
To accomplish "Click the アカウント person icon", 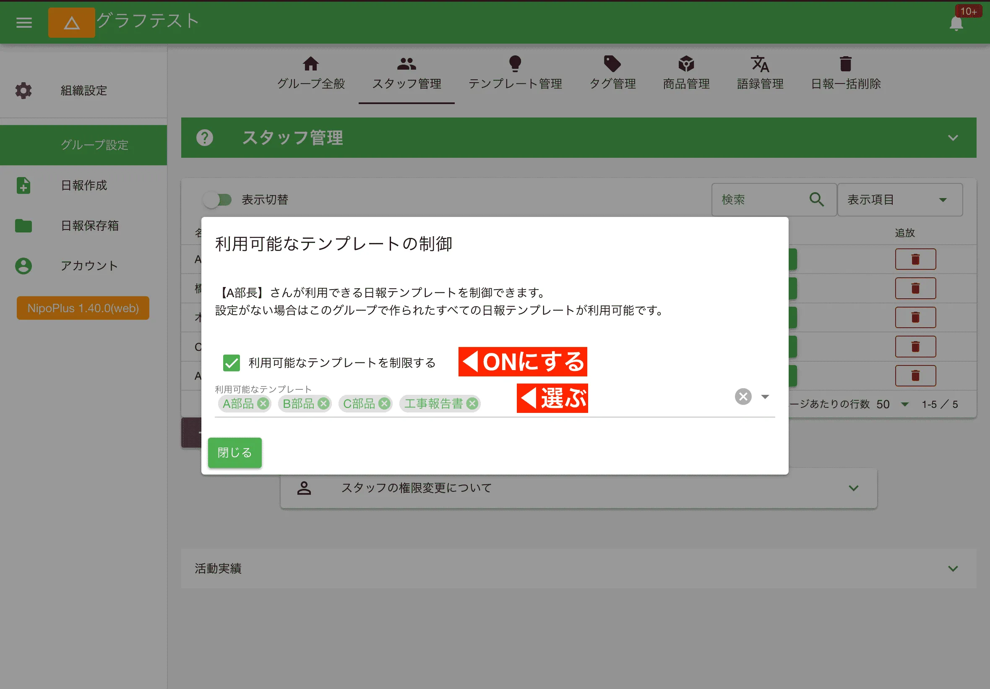I will 23,266.
